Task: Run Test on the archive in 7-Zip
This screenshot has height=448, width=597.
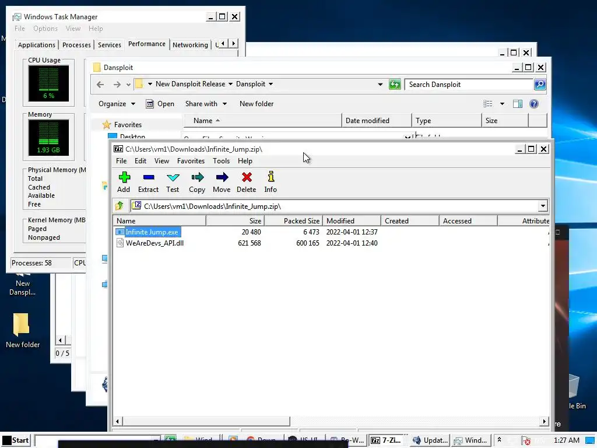Action: point(173,182)
